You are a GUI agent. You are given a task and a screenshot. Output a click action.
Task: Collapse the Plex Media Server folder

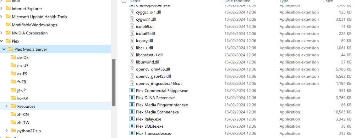tap(4, 49)
